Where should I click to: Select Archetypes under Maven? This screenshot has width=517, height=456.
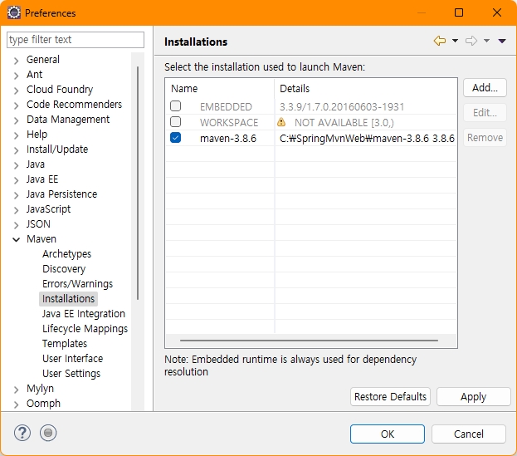click(66, 253)
